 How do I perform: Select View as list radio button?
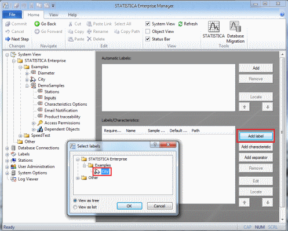75,207
